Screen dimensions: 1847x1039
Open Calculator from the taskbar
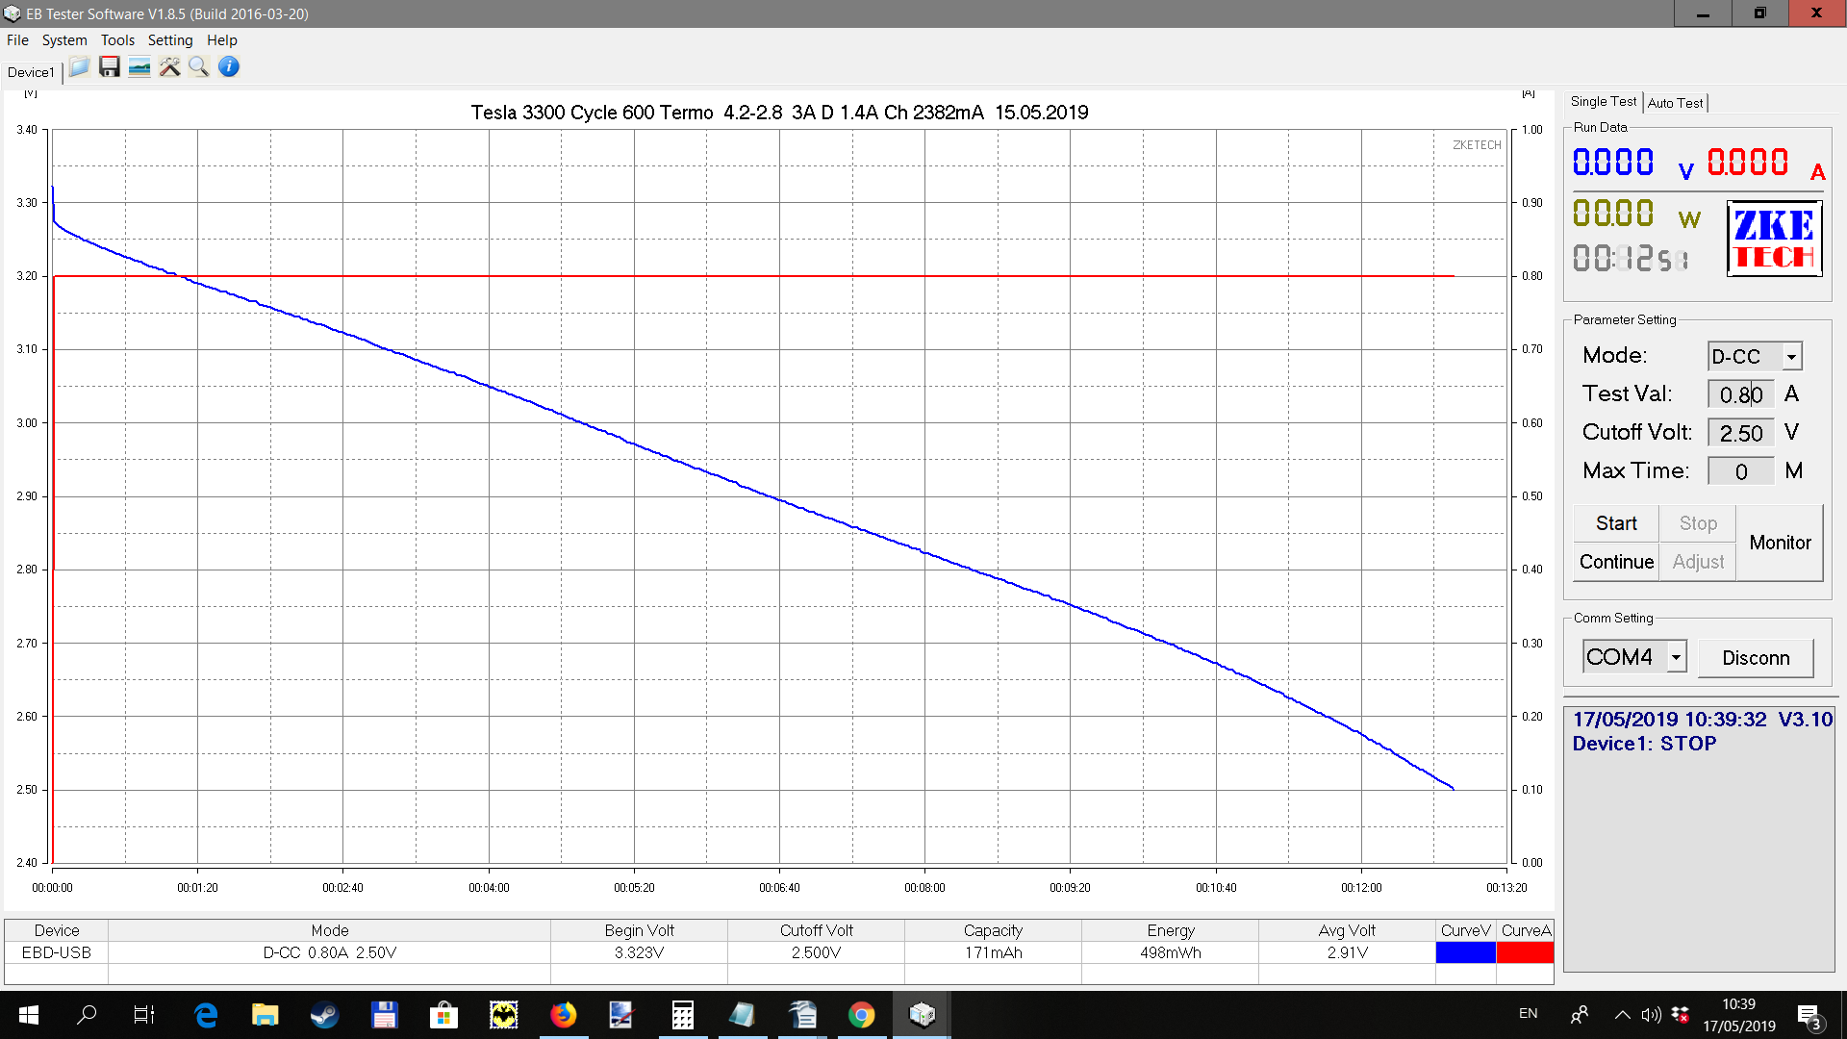[682, 1014]
